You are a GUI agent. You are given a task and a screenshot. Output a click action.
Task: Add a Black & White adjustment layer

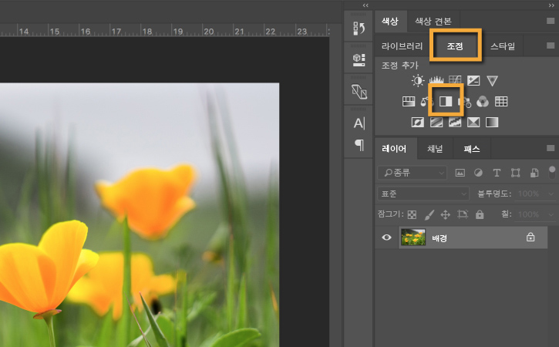(446, 102)
